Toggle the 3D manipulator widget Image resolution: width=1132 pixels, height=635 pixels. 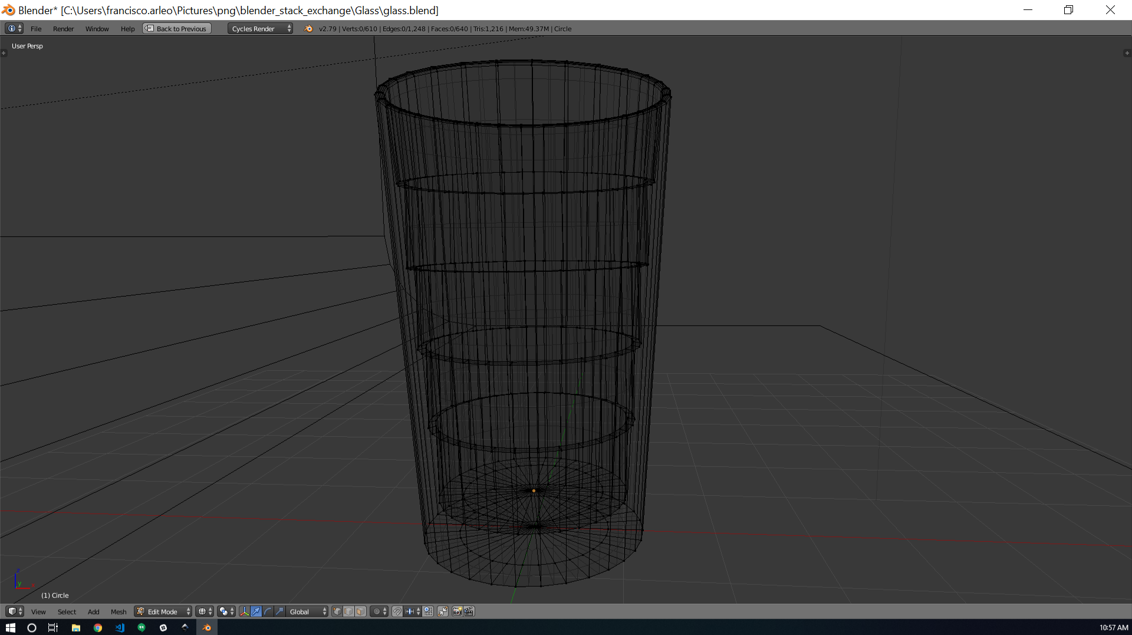245,611
